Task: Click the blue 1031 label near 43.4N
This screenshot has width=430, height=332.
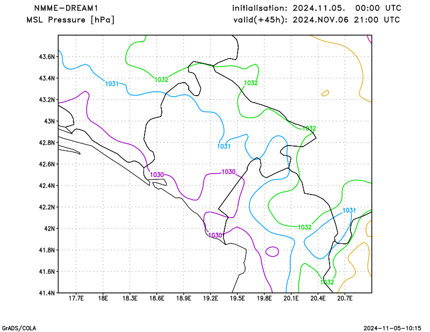Action: pos(112,84)
